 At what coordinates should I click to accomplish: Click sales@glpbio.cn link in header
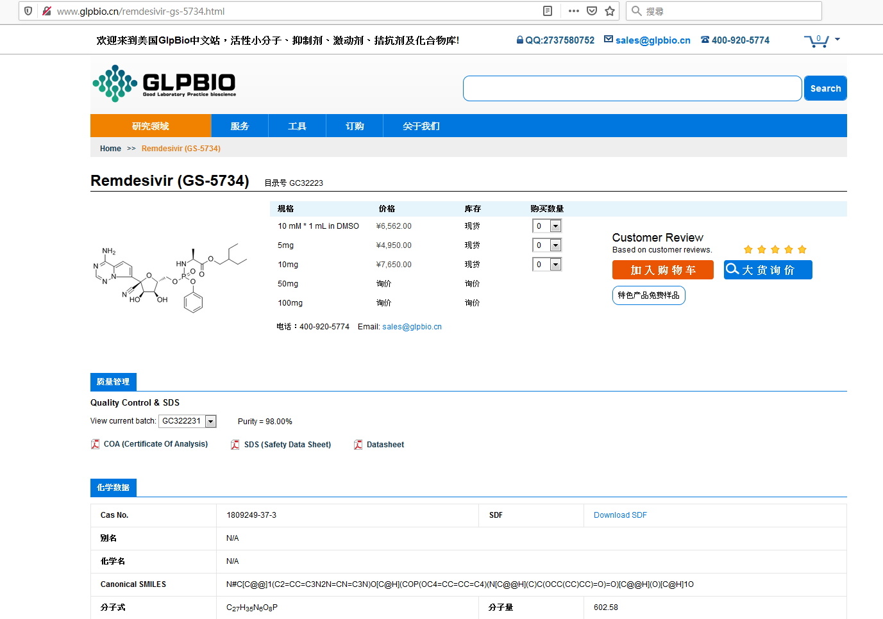(x=653, y=40)
